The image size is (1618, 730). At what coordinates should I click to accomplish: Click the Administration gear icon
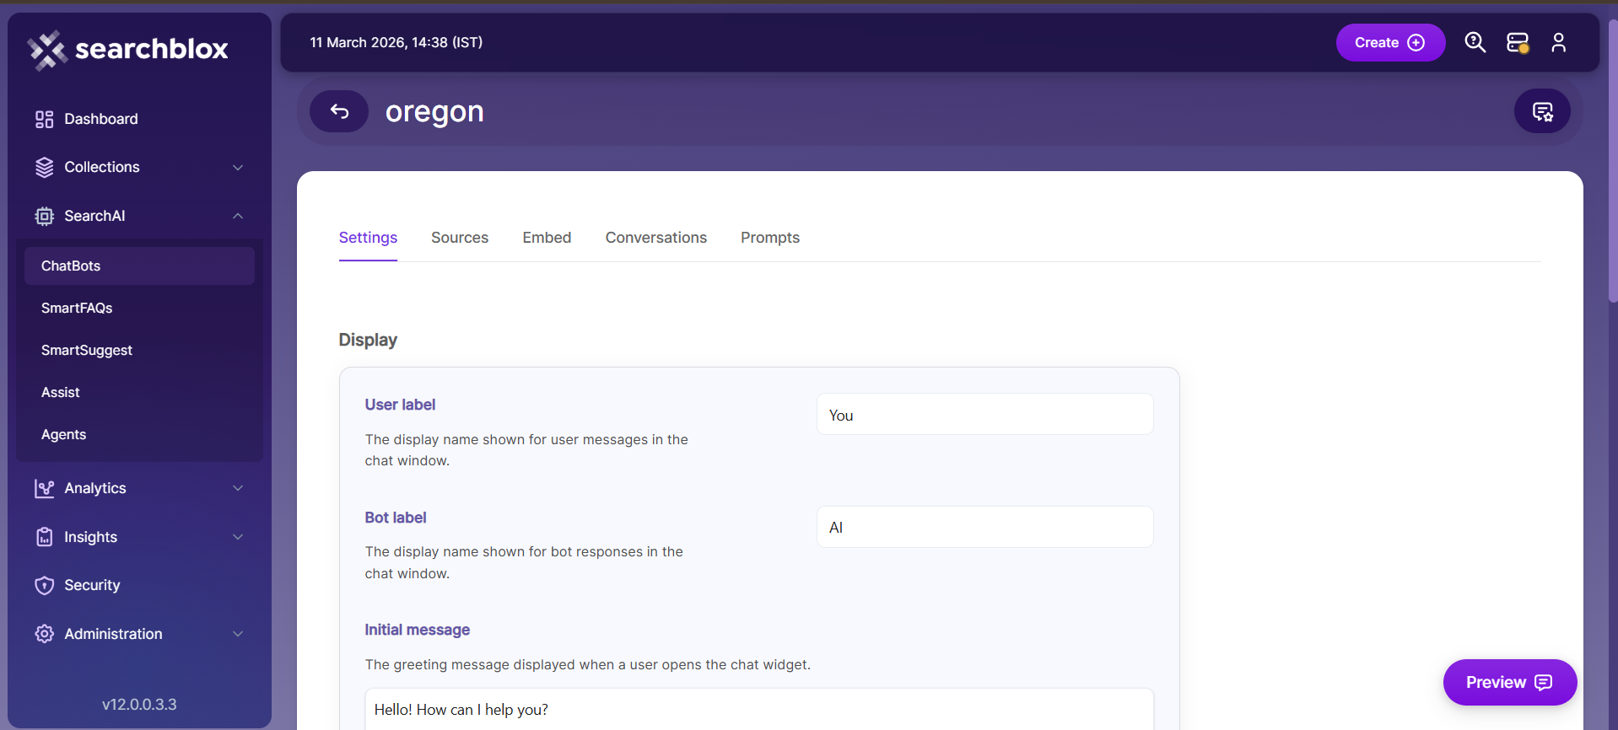(45, 634)
